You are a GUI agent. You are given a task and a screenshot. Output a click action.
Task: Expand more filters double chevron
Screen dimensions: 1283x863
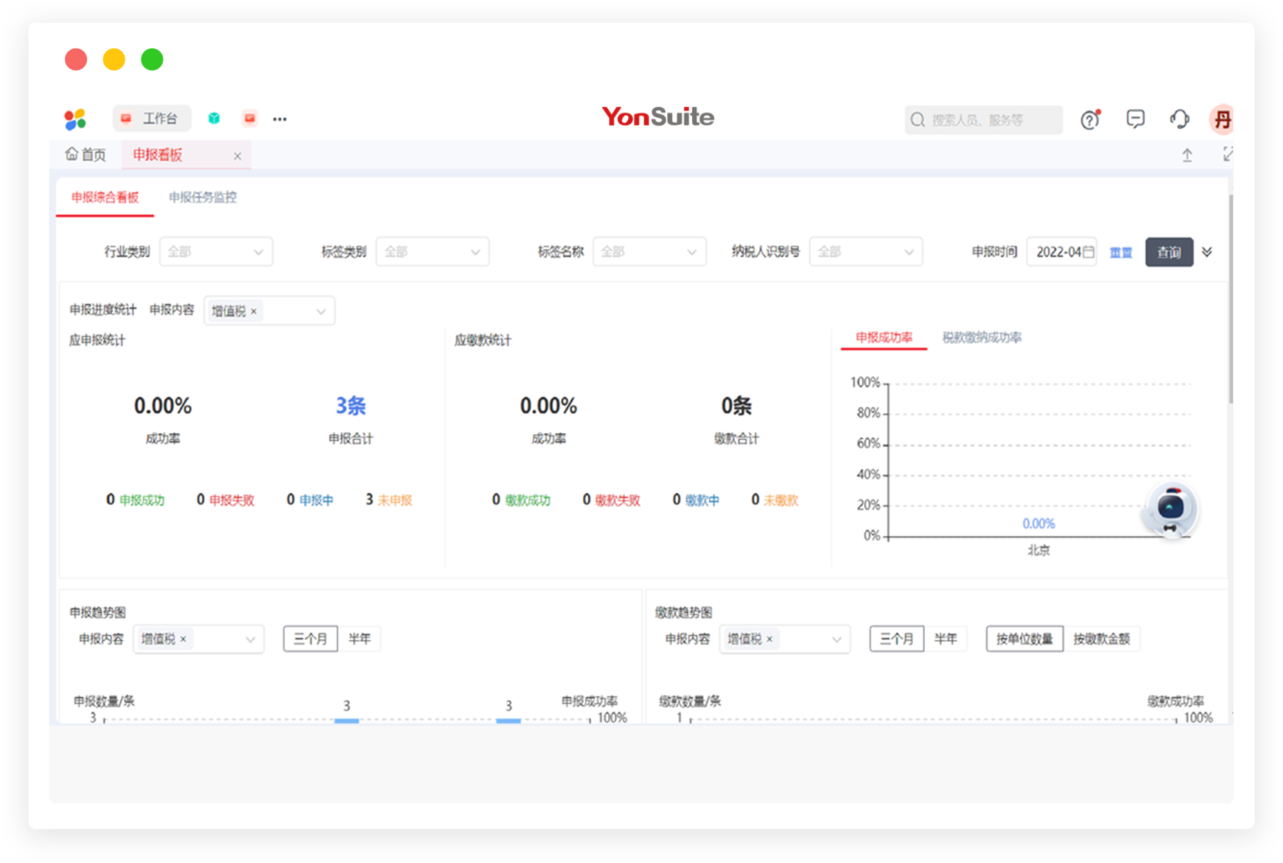coord(1207,252)
